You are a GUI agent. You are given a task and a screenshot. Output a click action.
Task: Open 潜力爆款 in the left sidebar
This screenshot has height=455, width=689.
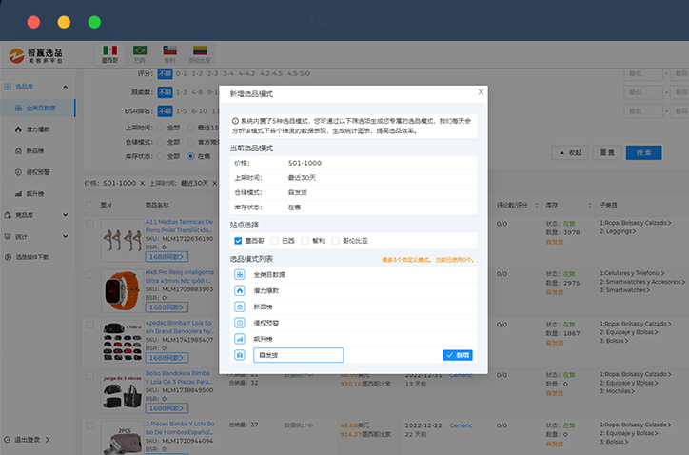pos(39,129)
